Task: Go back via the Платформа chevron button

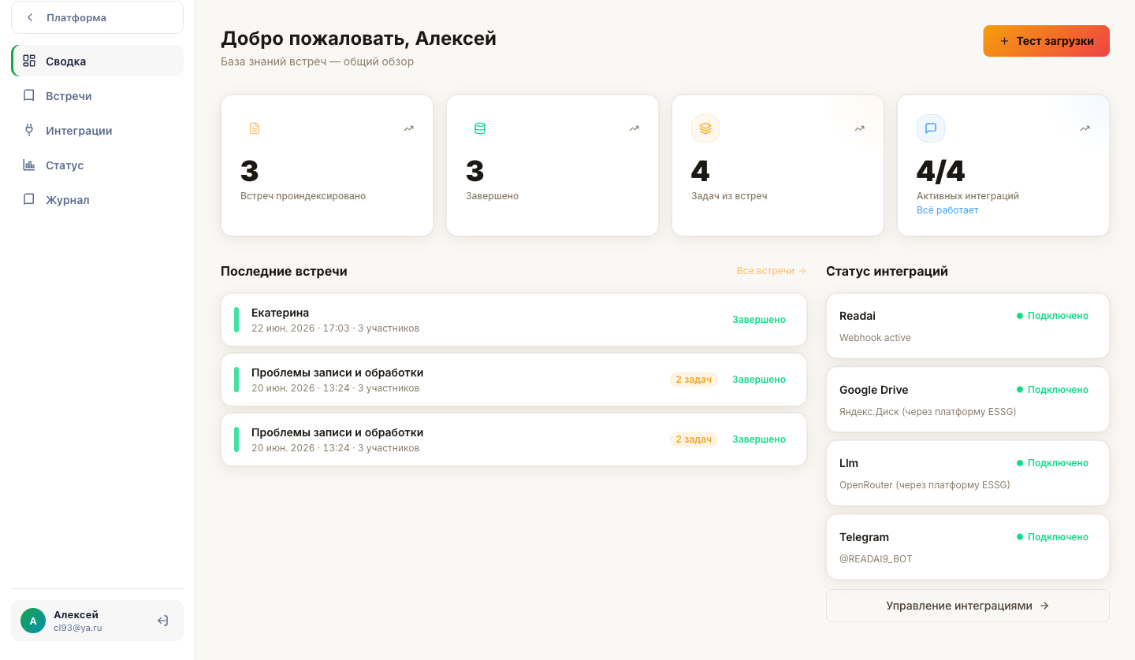Action: 97,17
